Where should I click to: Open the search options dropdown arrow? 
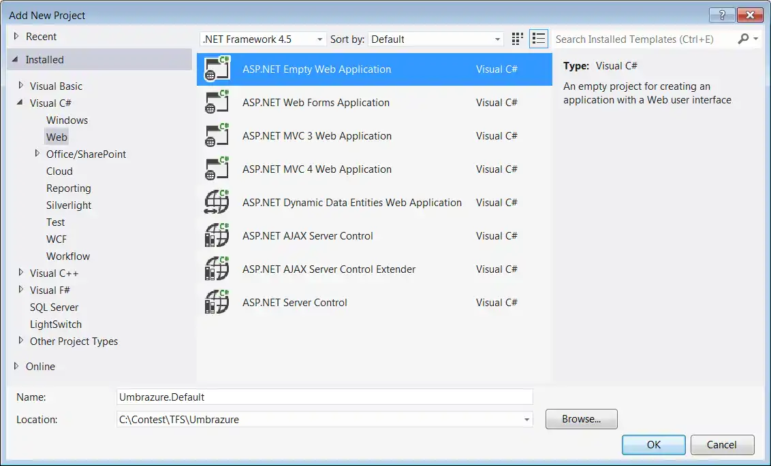click(756, 38)
